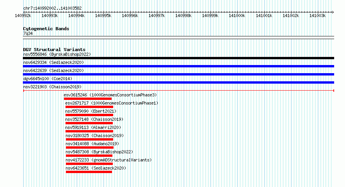345x187 pixels.
Task: Select the black nsv5556846 variant bar
Action: pos(178,58)
